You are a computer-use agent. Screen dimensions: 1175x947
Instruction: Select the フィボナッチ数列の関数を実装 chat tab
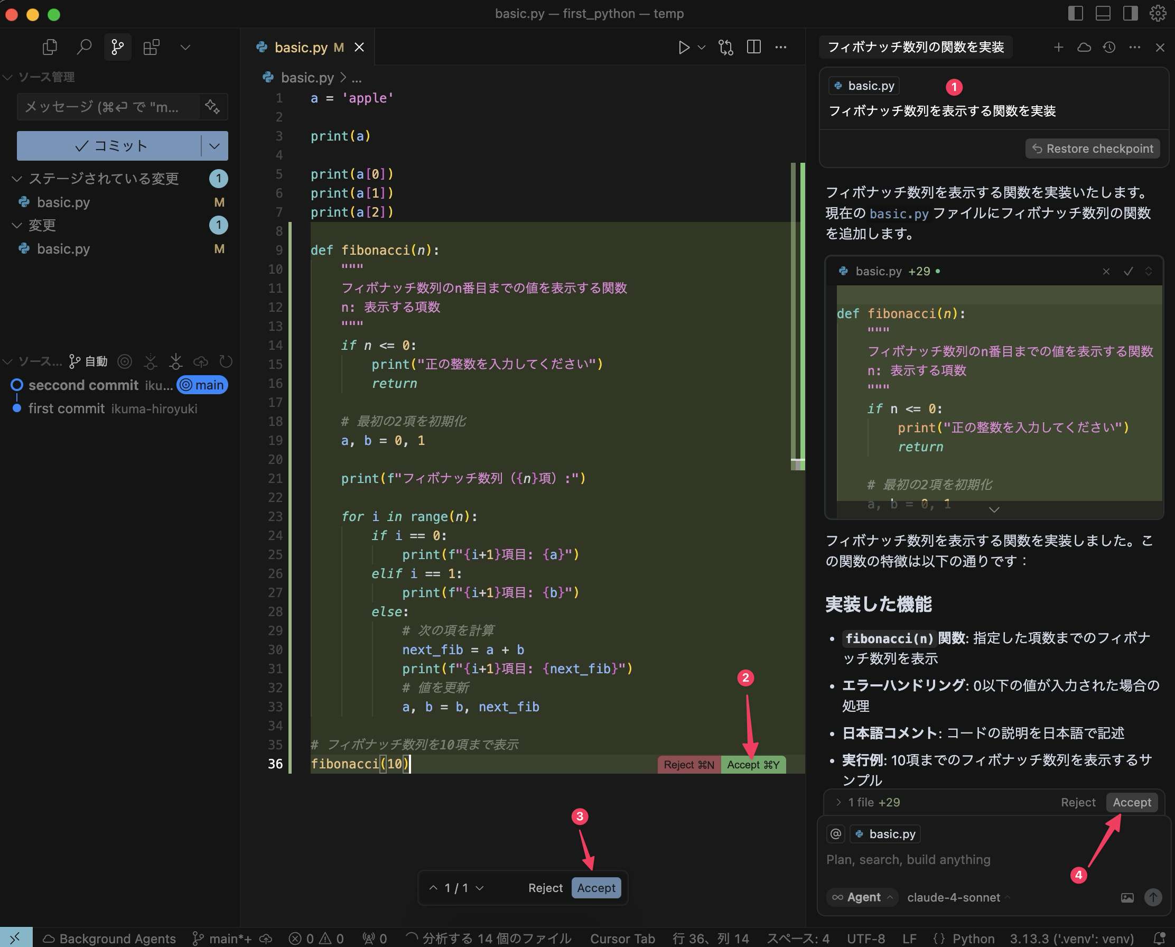(x=916, y=47)
